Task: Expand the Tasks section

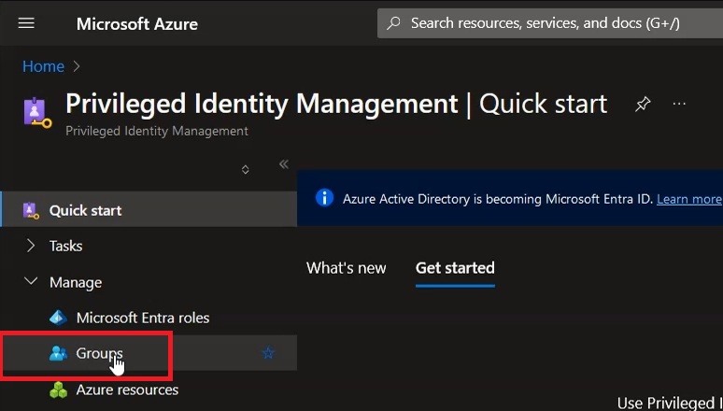Action: click(31, 246)
